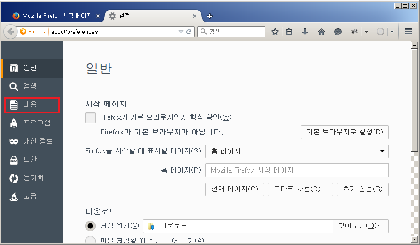Screen dimensions: 420x245
Task: Open the hamburger menu button
Action: coord(408,32)
